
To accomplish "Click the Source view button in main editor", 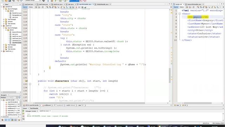I will point(25,7).
